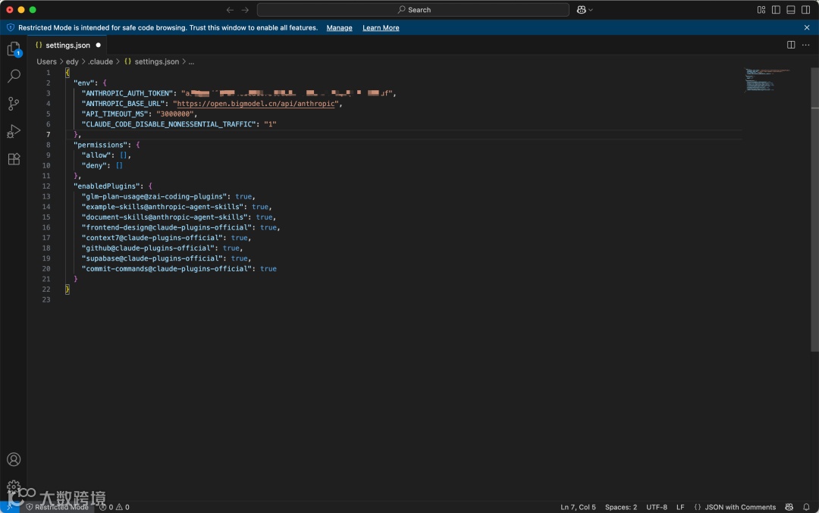Click the Copilot status bar icon
Screen dimensions: 819x513
(x=789, y=507)
